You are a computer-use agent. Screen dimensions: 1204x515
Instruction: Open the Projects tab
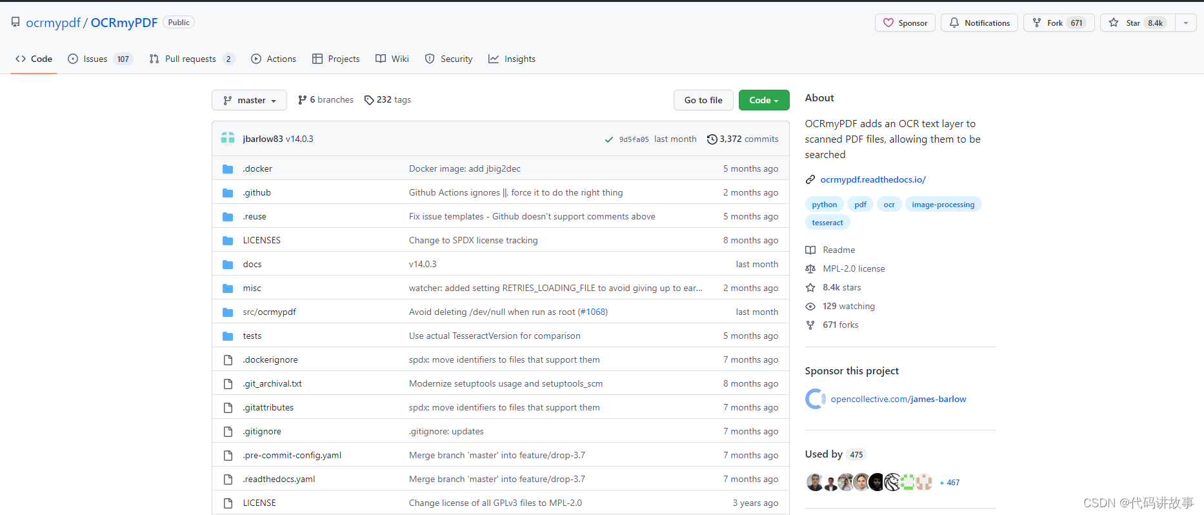pyautogui.click(x=336, y=59)
